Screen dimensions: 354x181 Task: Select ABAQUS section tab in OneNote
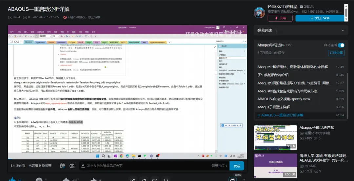click(29, 42)
